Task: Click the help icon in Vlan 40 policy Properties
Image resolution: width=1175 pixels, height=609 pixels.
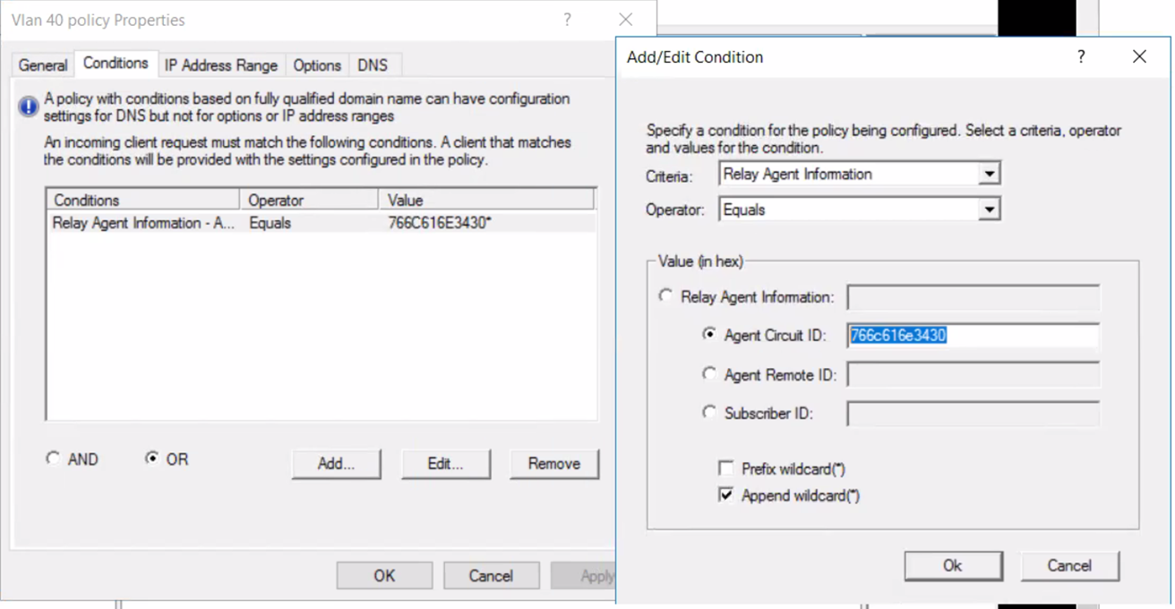Action: (x=567, y=19)
